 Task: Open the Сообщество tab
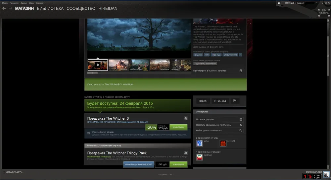81,8
